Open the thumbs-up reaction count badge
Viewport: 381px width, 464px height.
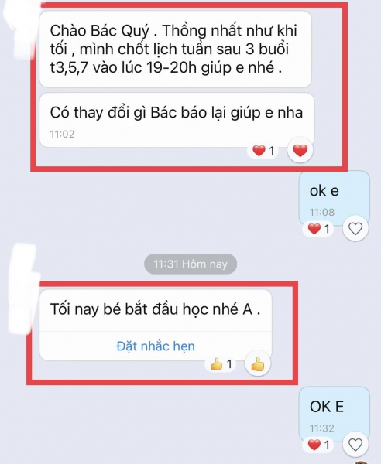pos(221,364)
